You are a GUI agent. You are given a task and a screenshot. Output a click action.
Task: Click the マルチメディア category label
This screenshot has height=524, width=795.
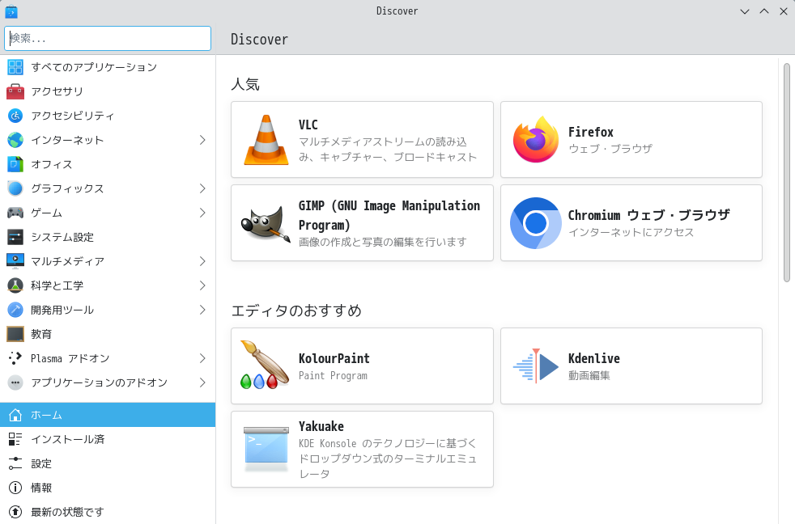click(x=67, y=261)
